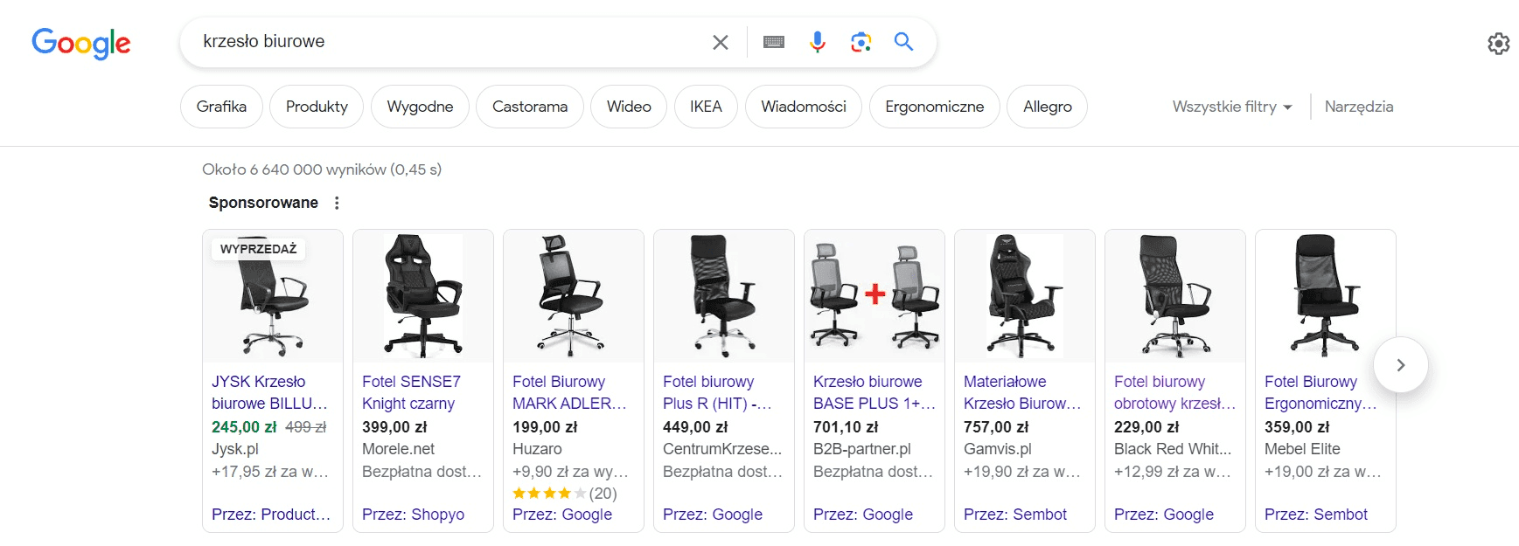Select the IKEA filter chip
This screenshot has height=546, width=1519.
[706, 106]
